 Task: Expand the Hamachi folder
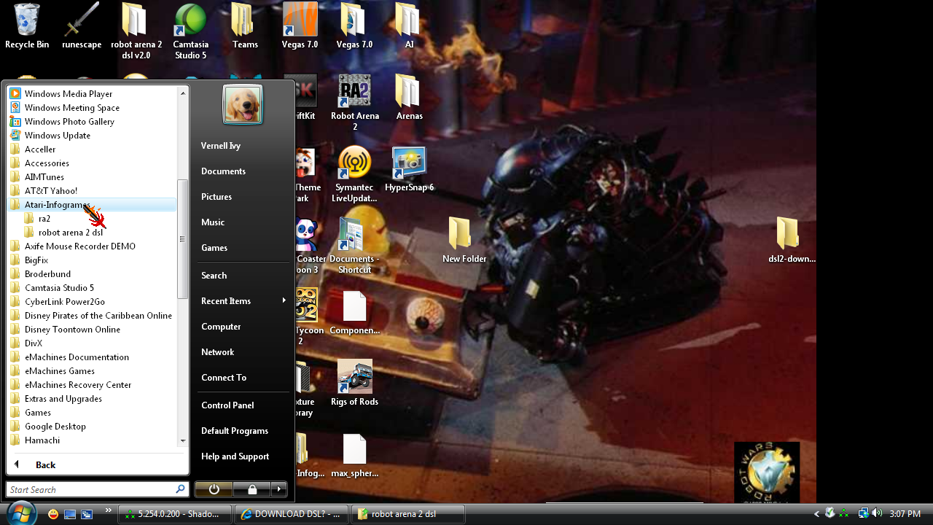[x=93, y=440]
